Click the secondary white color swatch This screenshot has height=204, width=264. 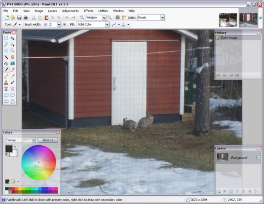pos(14,154)
